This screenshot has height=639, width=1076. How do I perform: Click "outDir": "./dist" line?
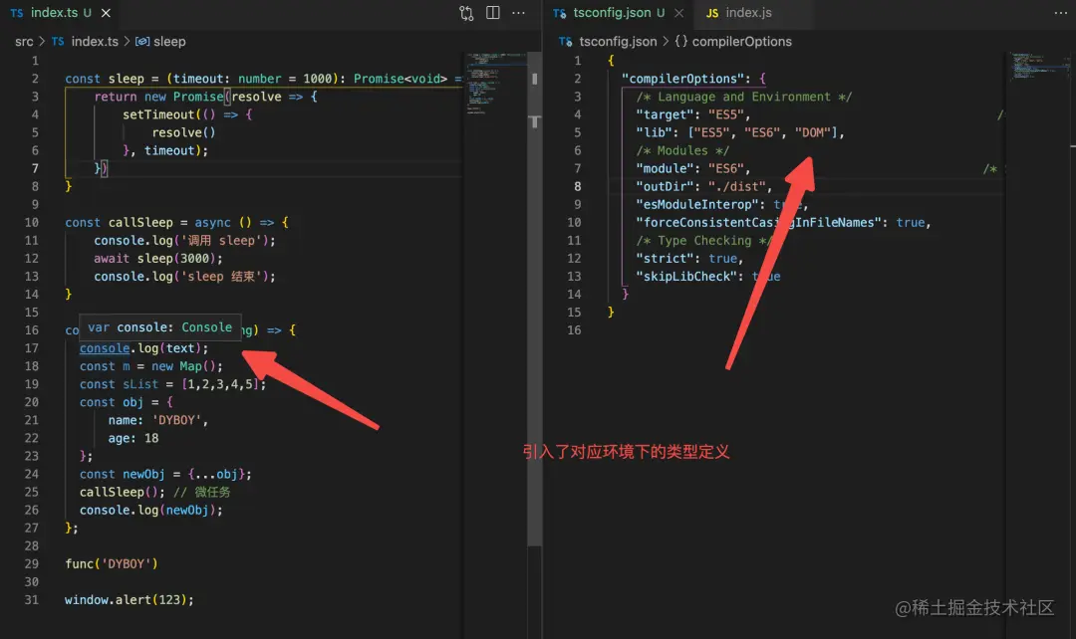703,186
